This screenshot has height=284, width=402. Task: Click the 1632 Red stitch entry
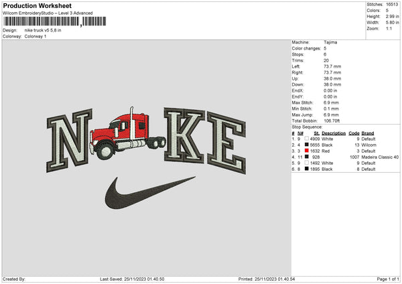pyautogui.click(x=321, y=151)
